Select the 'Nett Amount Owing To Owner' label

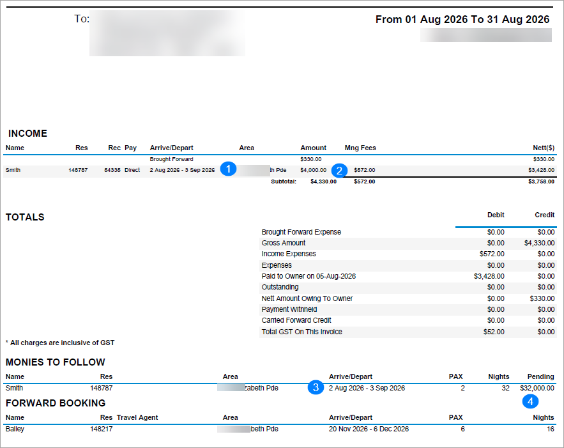pyautogui.click(x=307, y=298)
